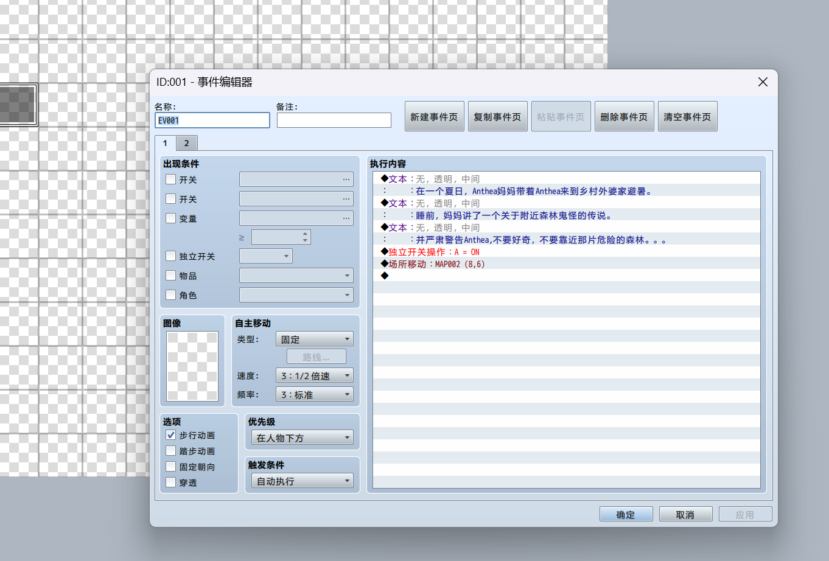Click the variable value stepper
Viewport: 829px width, 561px height.
click(x=306, y=237)
